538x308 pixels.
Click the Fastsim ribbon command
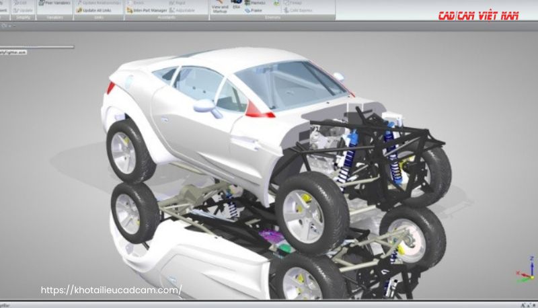pos(293,3)
